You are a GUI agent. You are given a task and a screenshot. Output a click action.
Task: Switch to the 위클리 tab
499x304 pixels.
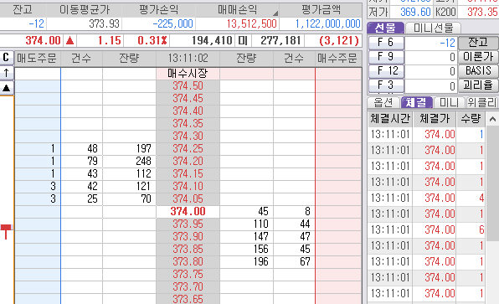tap(481, 102)
